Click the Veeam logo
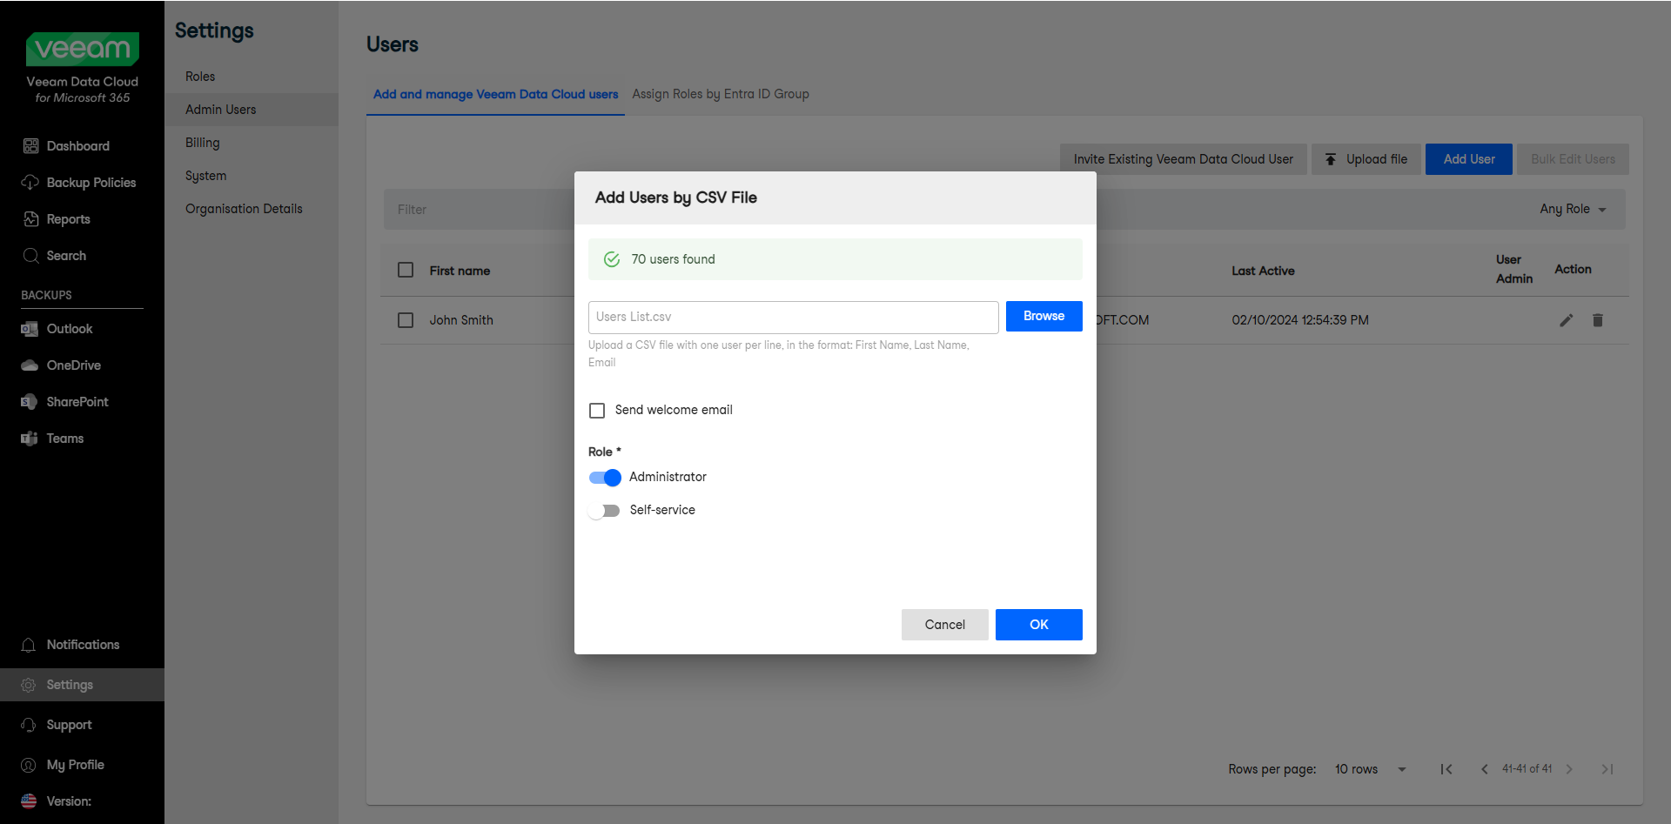The width and height of the screenshot is (1671, 824). click(x=83, y=49)
